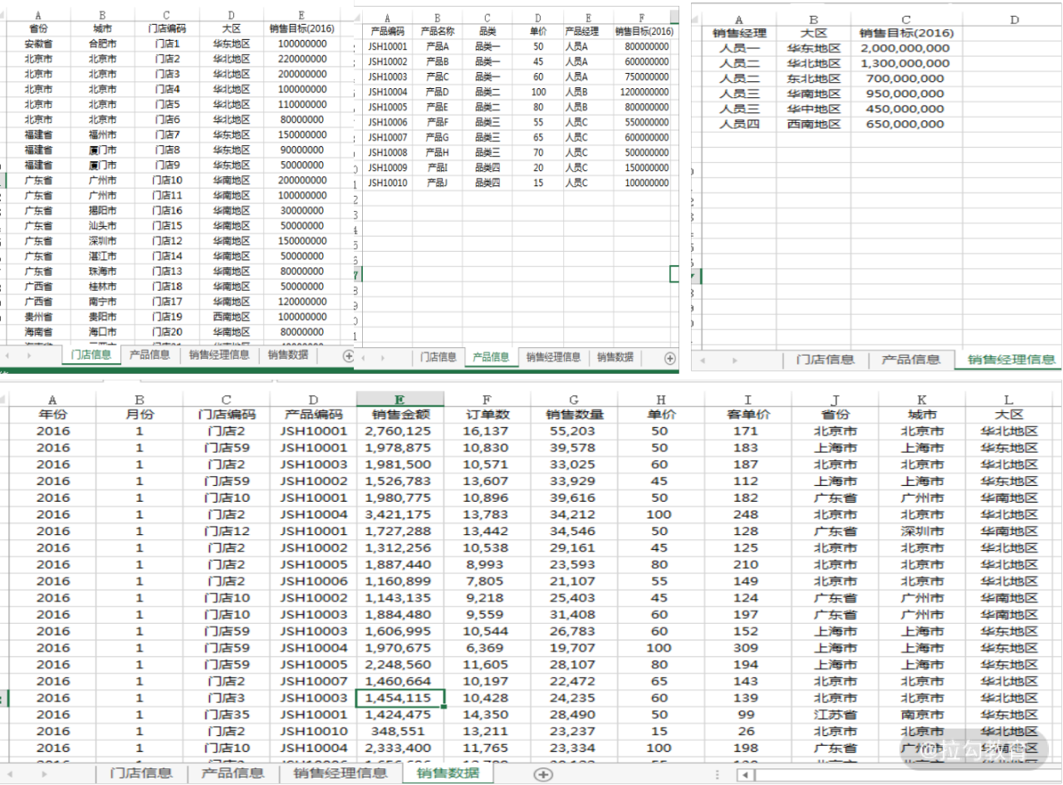Viewport: 1063px width, 785px height.
Task: Switch to 门店信息 tab in the manager window
Action: pyautogui.click(x=825, y=360)
